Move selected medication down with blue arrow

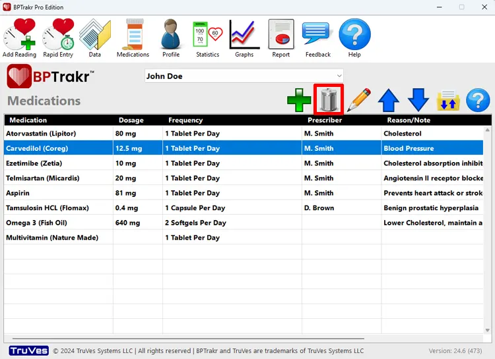(x=418, y=101)
